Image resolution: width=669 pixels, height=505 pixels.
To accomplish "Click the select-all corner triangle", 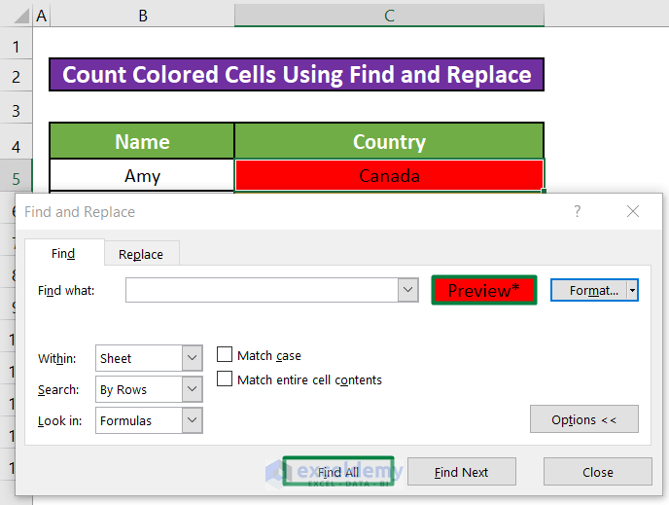I will (21, 16).
